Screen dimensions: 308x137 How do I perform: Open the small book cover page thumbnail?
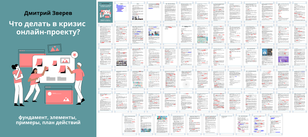[105, 12]
